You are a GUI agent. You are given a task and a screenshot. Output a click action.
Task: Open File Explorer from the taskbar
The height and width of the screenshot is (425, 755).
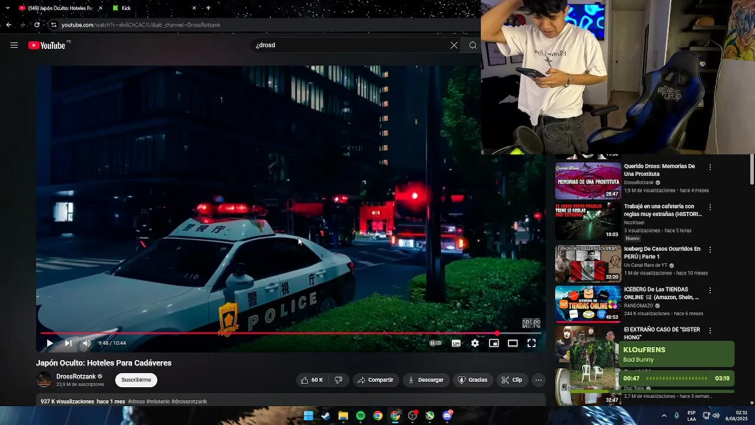[343, 416]
